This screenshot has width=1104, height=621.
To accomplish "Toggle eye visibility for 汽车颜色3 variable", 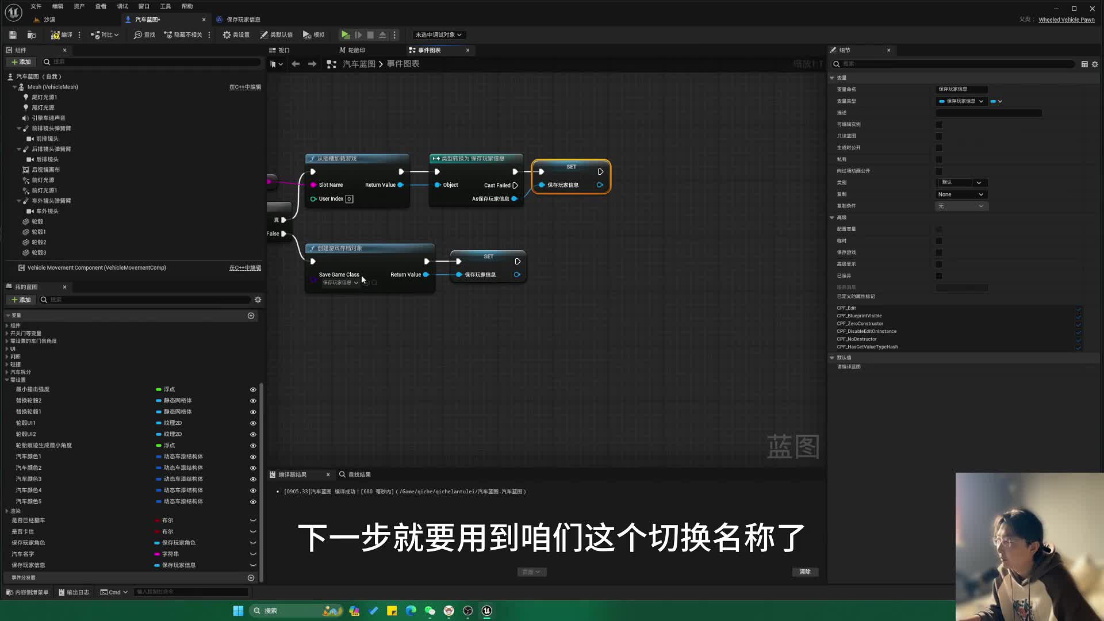I will click(x=253, y=479).
